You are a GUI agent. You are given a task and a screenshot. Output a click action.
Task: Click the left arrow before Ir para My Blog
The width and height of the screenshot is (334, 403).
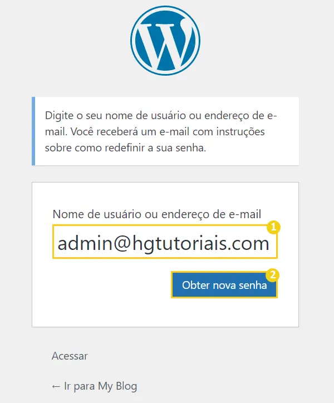coord(56,386)
